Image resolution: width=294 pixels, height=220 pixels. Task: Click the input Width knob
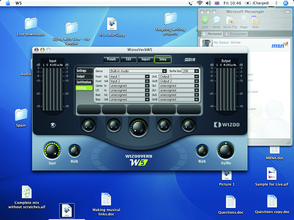pos(74,151)
